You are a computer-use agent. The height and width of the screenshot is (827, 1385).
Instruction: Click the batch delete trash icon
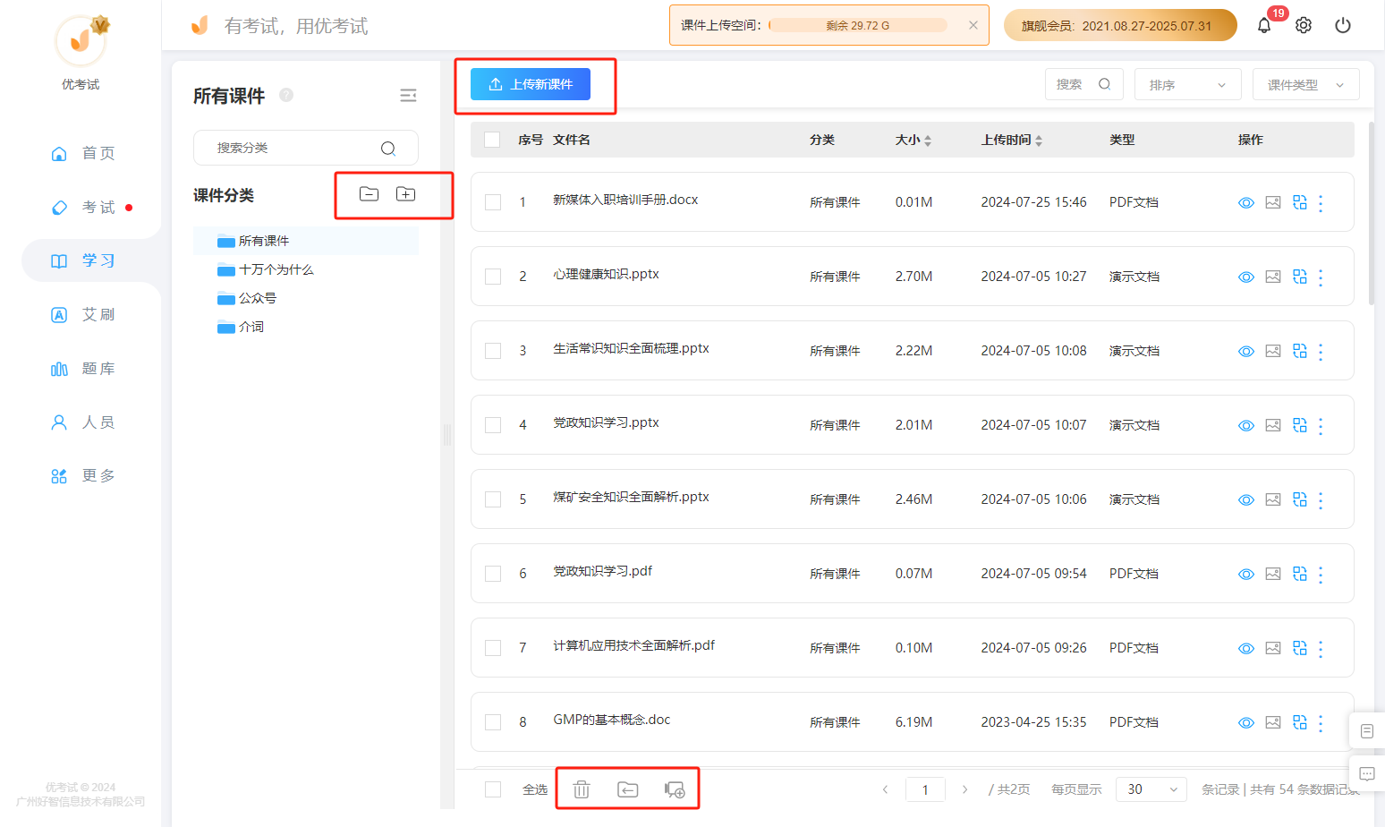click(582, 789)
